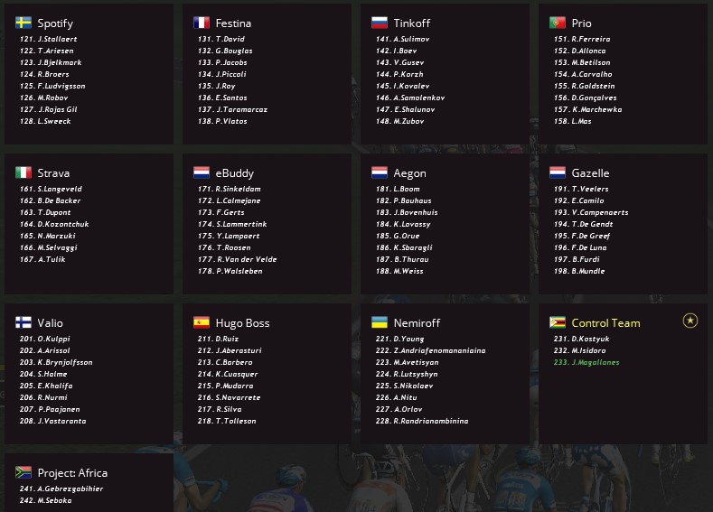Open the eBuddy team name
This screenshot has height=512, width=713.
click(235, 173)
